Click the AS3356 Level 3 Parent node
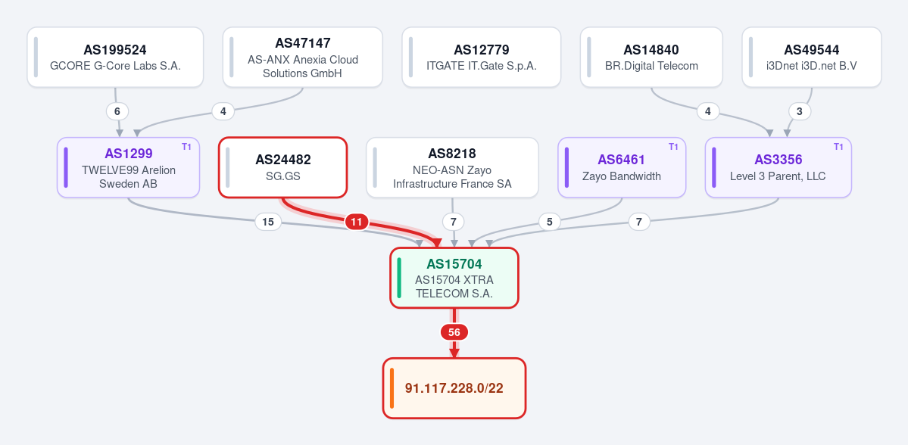Screen dimensions: 908x445 pos(779,167)
